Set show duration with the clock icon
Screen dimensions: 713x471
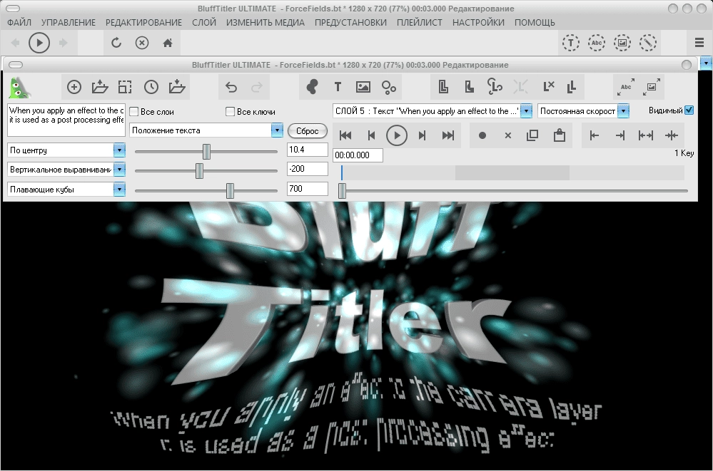[151, 87]
